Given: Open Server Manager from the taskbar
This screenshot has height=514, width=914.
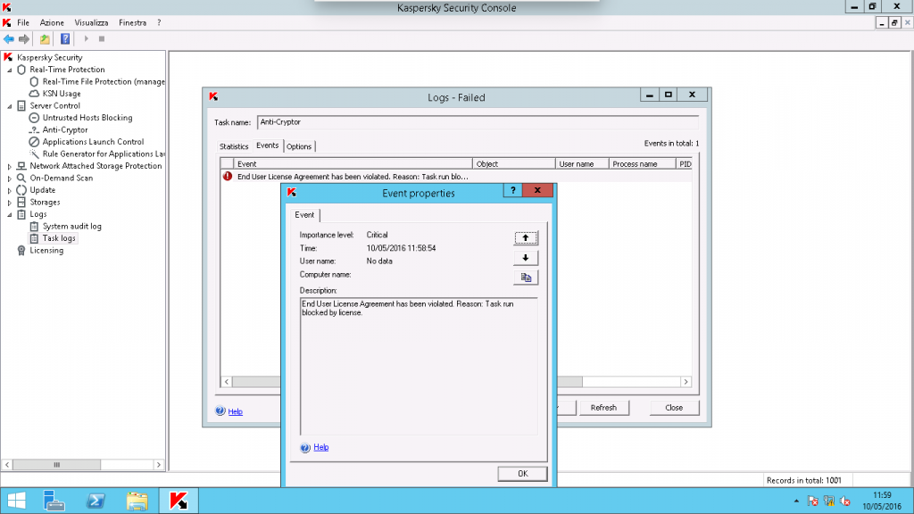Looking at the screenshot, I should coord(54,501).
